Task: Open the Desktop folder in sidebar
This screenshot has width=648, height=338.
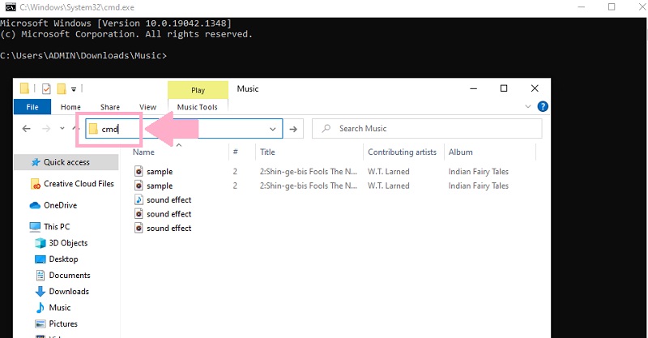Action: coord(63,259)
